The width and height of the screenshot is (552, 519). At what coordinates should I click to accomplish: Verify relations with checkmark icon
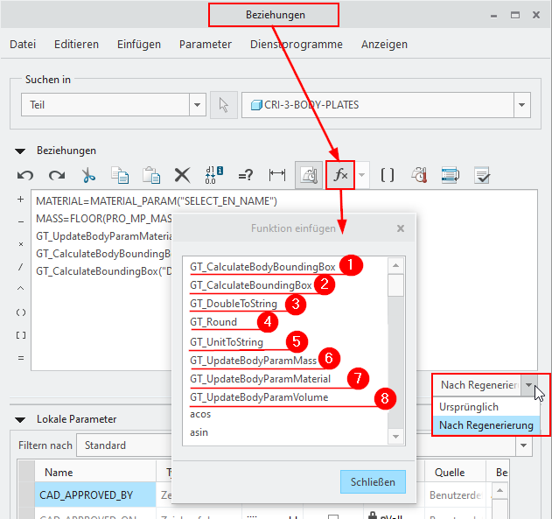(x=482, y=175)
